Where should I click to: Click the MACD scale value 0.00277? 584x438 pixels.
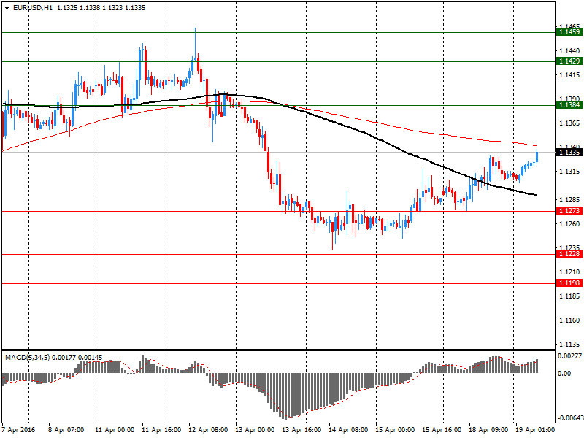[569, 356]
